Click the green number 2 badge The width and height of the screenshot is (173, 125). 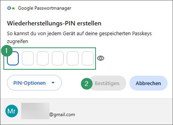[x=86, y=84]
